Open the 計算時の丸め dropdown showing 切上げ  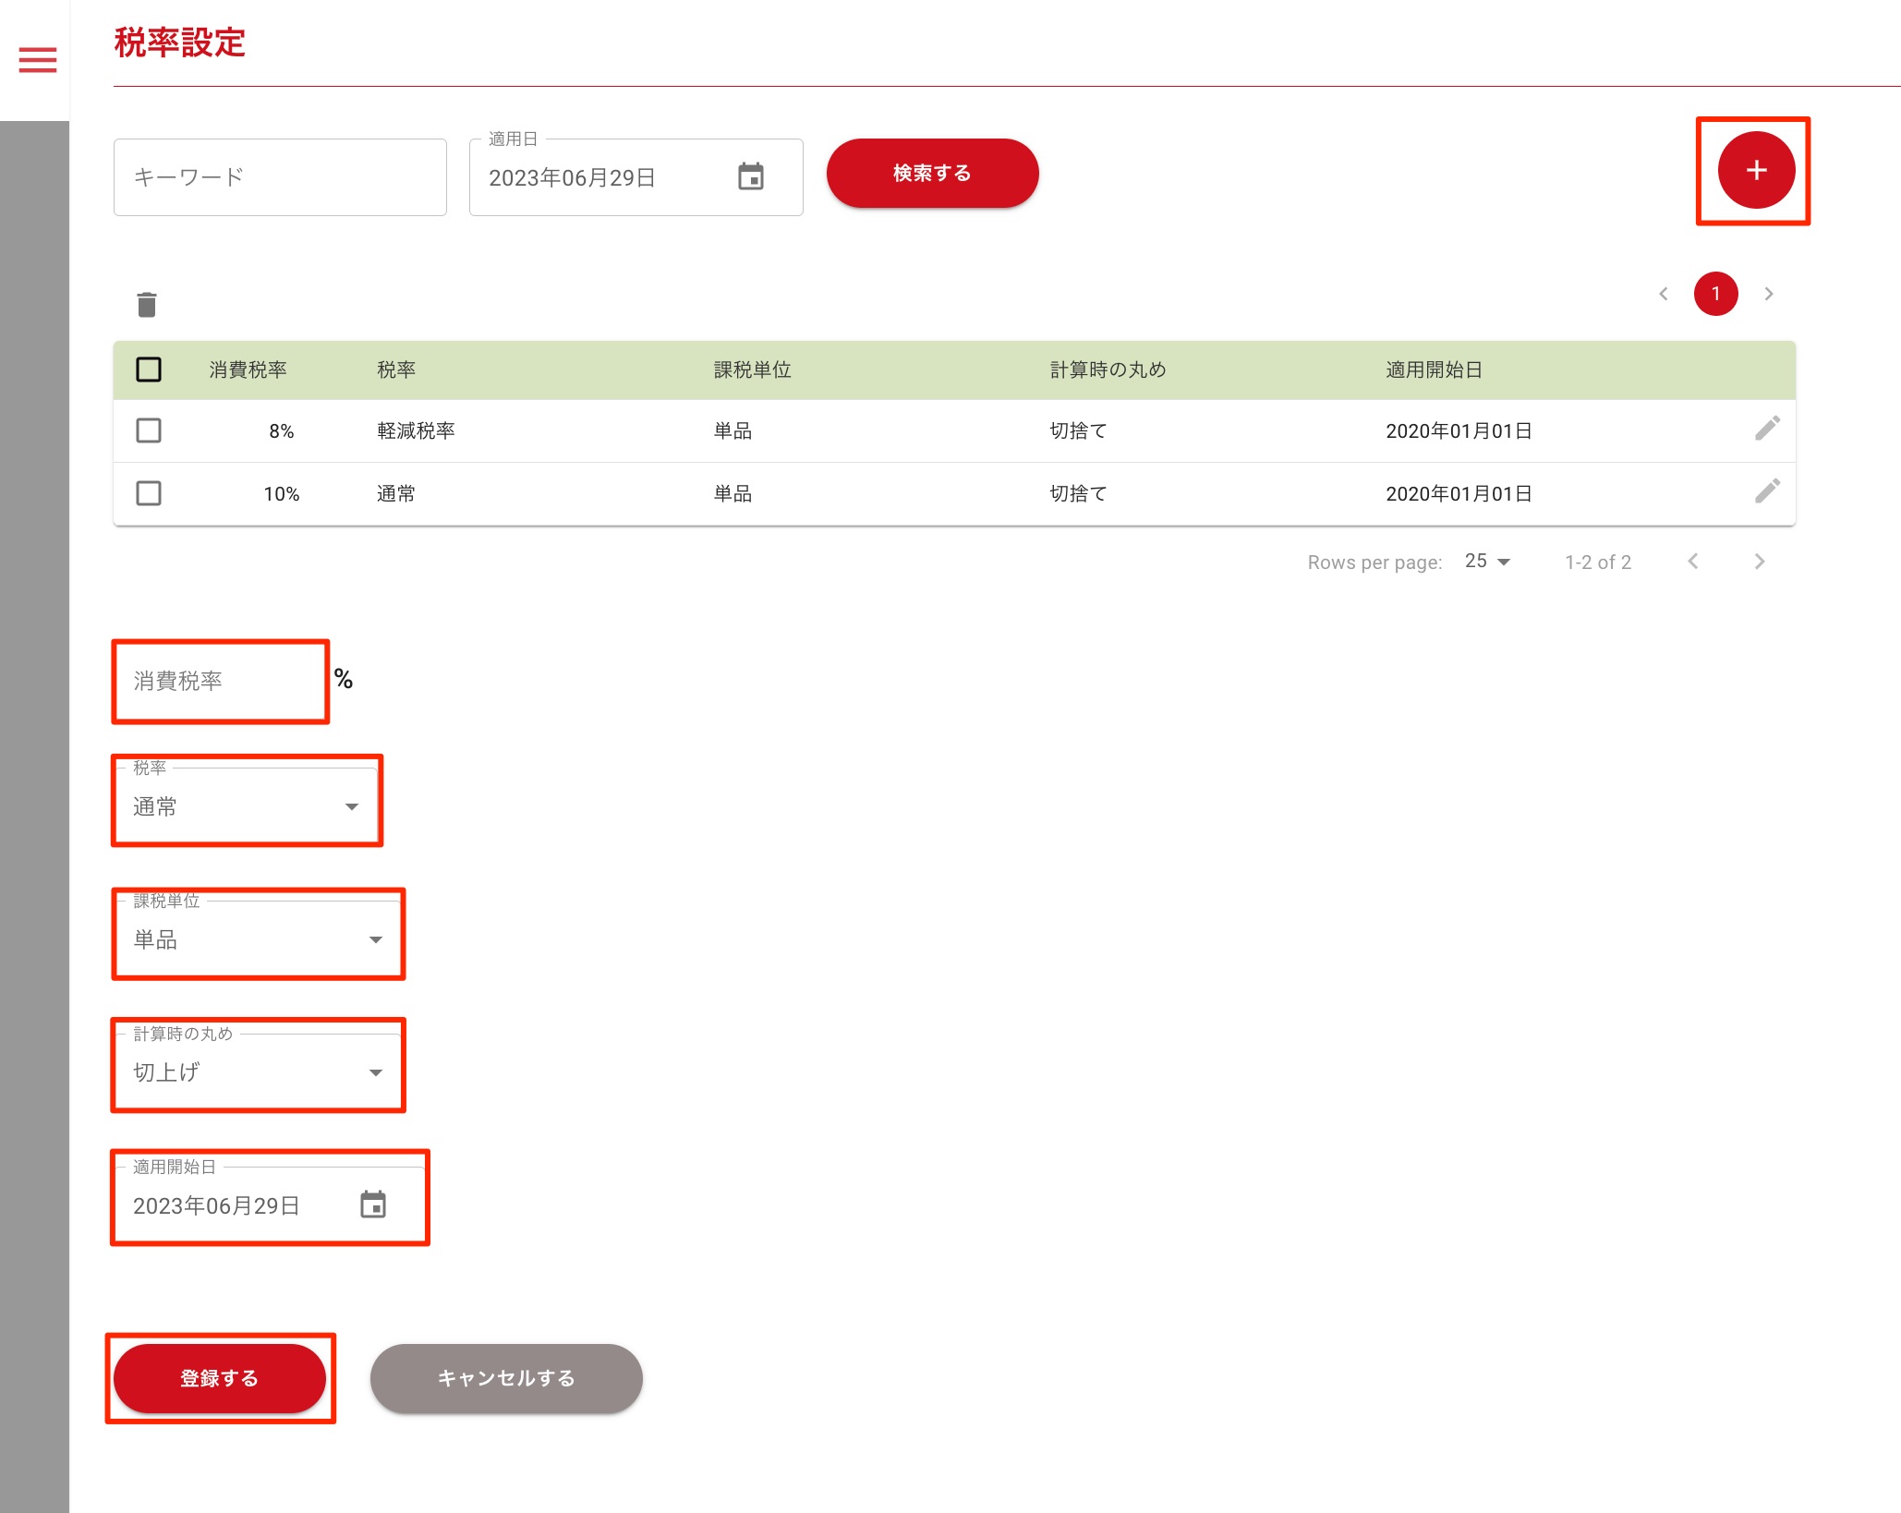tap(259, 1072)
